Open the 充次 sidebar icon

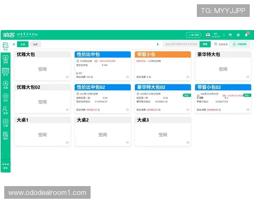tap(6, 97)
